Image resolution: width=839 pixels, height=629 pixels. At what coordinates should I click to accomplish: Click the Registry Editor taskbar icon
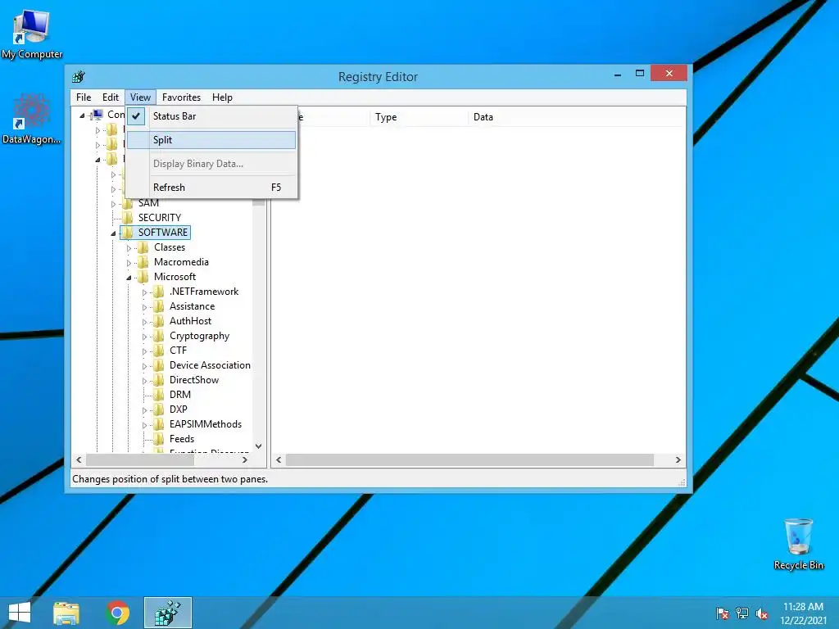click(167, 613)
